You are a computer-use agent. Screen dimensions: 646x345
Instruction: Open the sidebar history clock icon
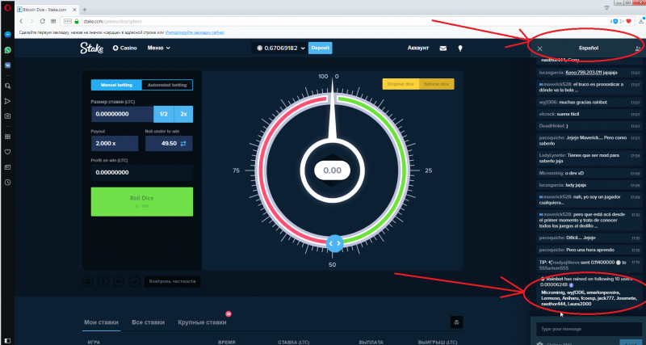click(7, 182)
